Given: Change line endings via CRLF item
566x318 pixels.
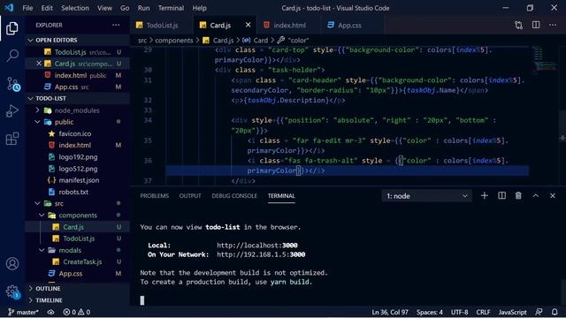Looking at the screenshot, I should coord(484,312).
